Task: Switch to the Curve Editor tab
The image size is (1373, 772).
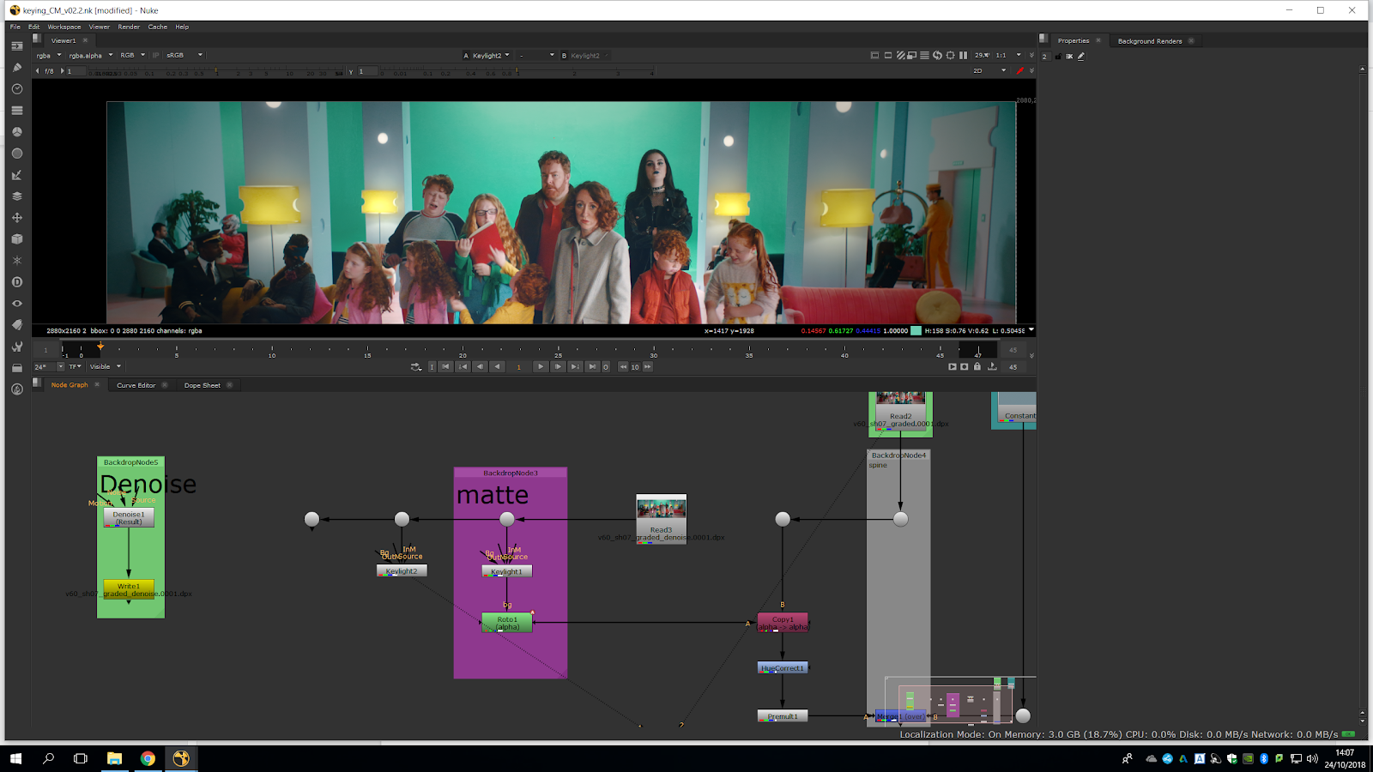Action: coord(136,385)
